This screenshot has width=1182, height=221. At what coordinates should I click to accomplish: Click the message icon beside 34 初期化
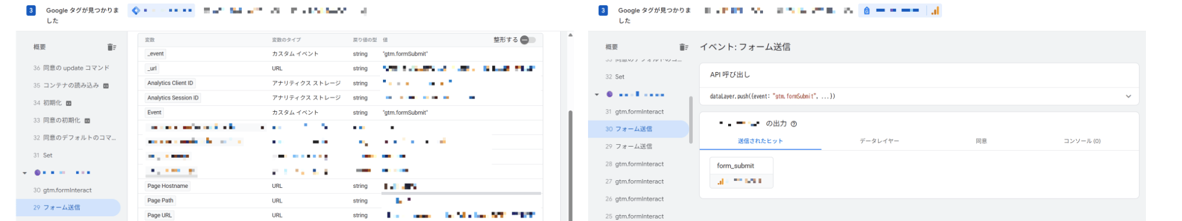69,103
